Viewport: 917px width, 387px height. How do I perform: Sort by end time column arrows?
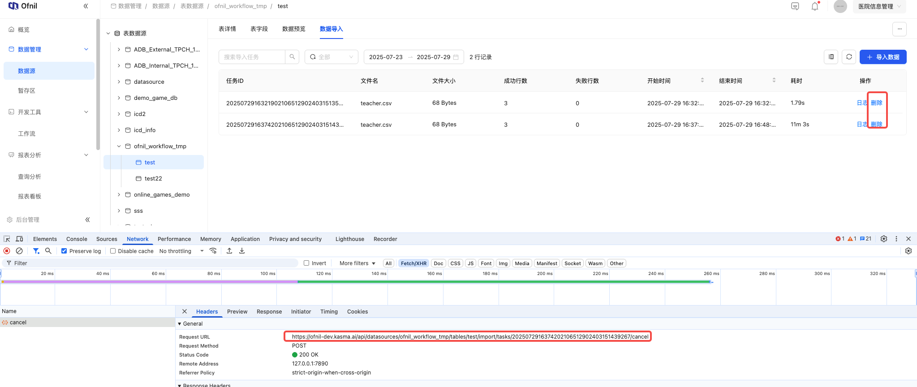pos(774,80)
